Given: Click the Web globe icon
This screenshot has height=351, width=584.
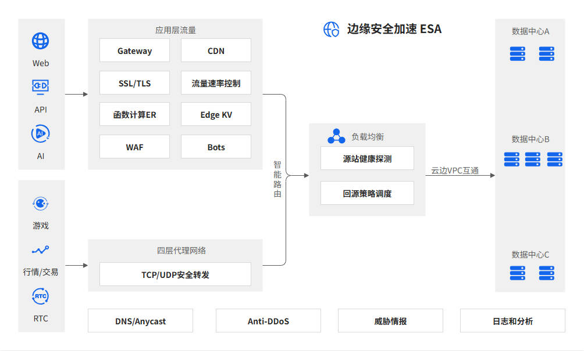Looking at the screenshot, I should point(40,41).
